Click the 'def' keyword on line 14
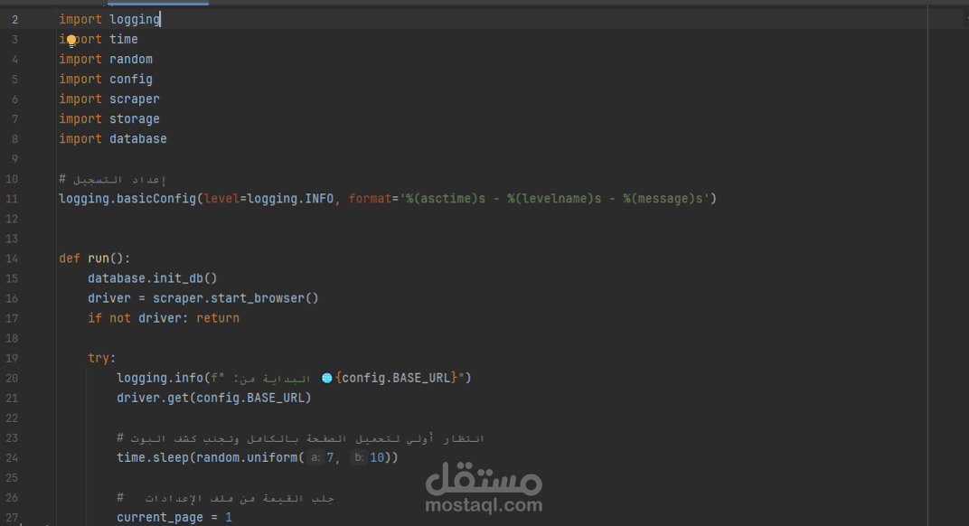Image resolution: width=969 pixels, height=526 pixels. (70, 258)
